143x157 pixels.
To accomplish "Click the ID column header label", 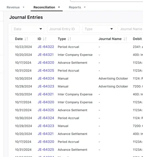I will point(39,39).
